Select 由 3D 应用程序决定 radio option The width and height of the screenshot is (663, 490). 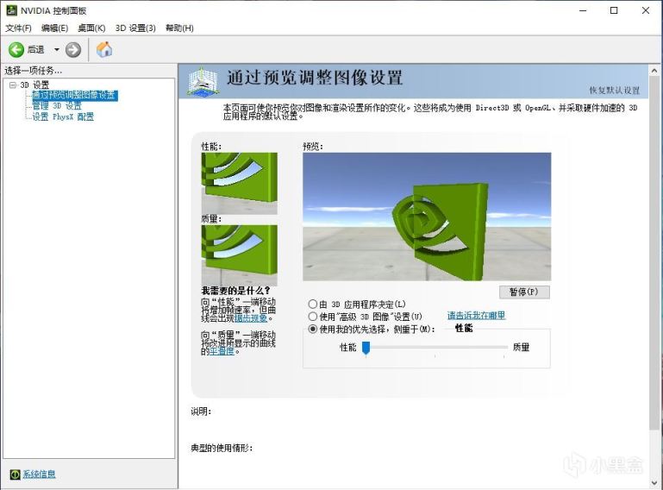click(313, 305)
